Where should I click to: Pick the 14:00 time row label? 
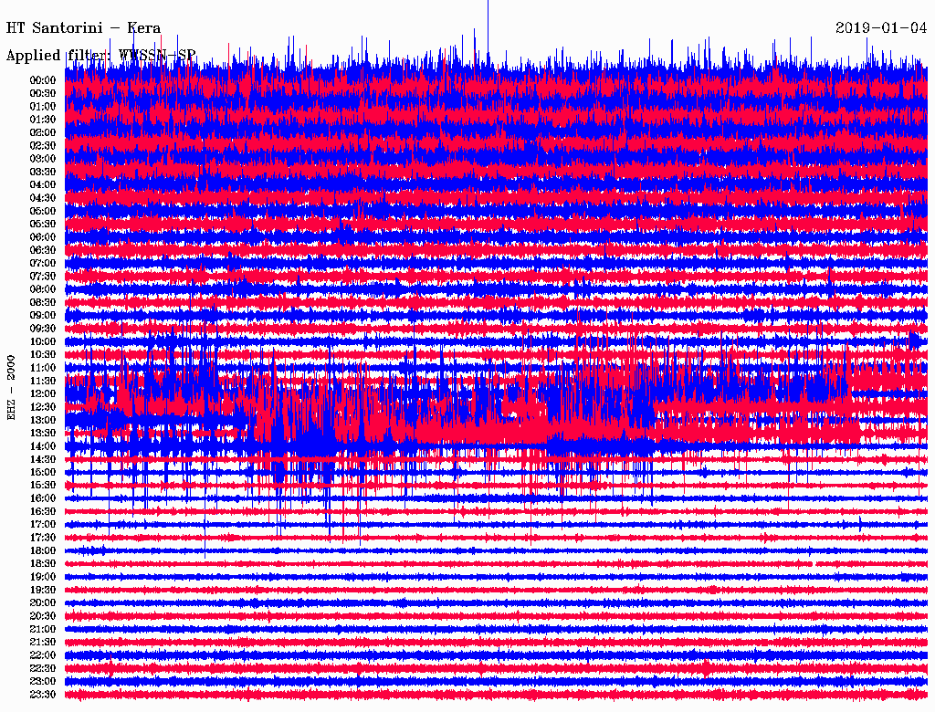[x=43, y=446]
